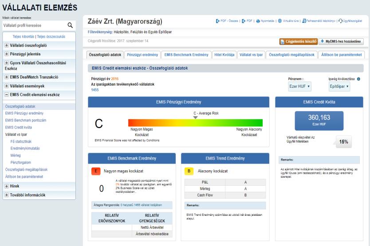Click the PDF - Összes link text

(229, 21)
